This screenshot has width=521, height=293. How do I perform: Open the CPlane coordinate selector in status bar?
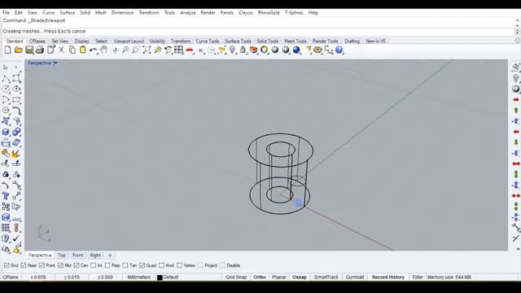tap(11, 277)
